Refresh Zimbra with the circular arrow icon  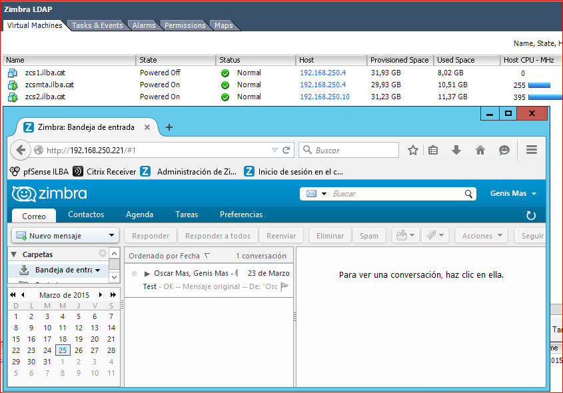[x=530, y=215]
